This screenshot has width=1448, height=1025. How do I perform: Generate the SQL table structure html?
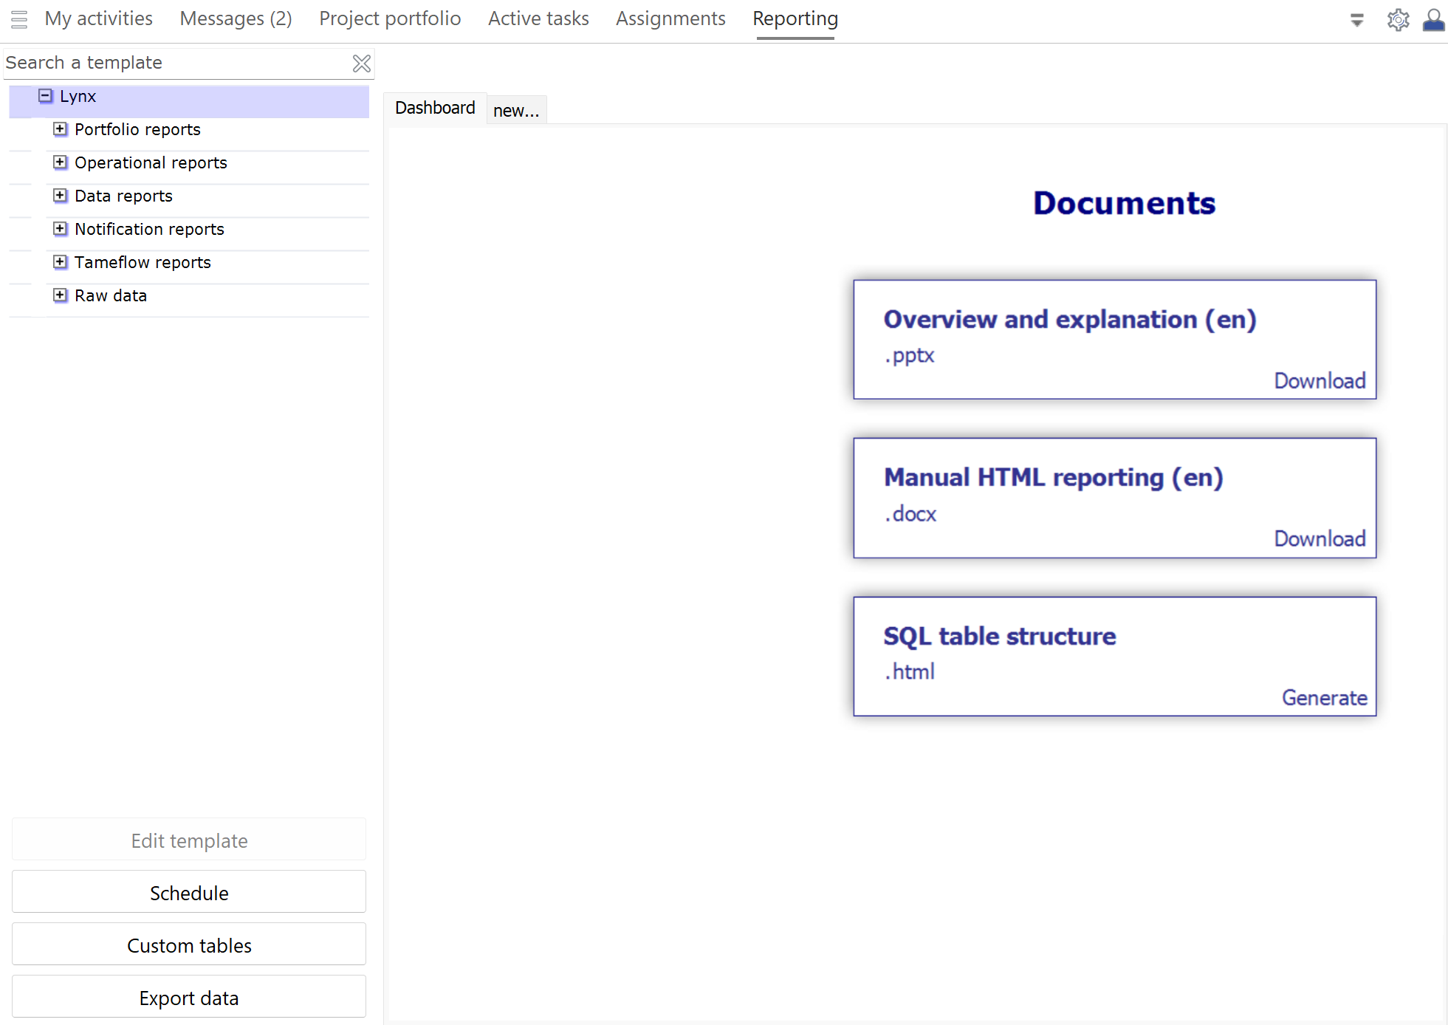click(1324, 697)
